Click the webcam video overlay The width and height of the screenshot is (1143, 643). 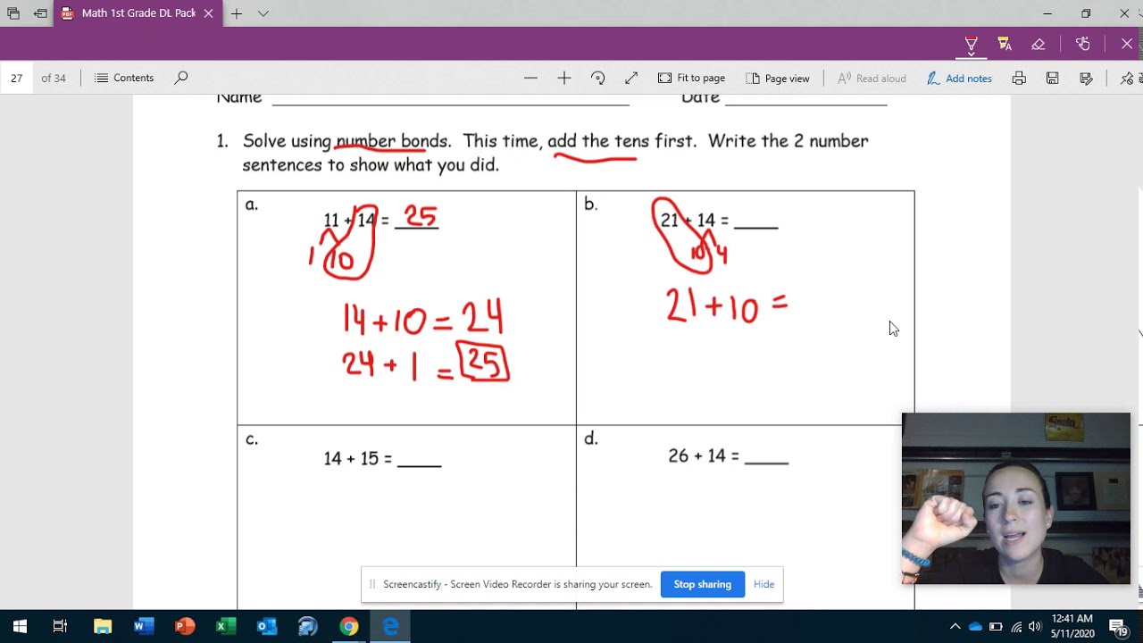tap(1016, 498)
